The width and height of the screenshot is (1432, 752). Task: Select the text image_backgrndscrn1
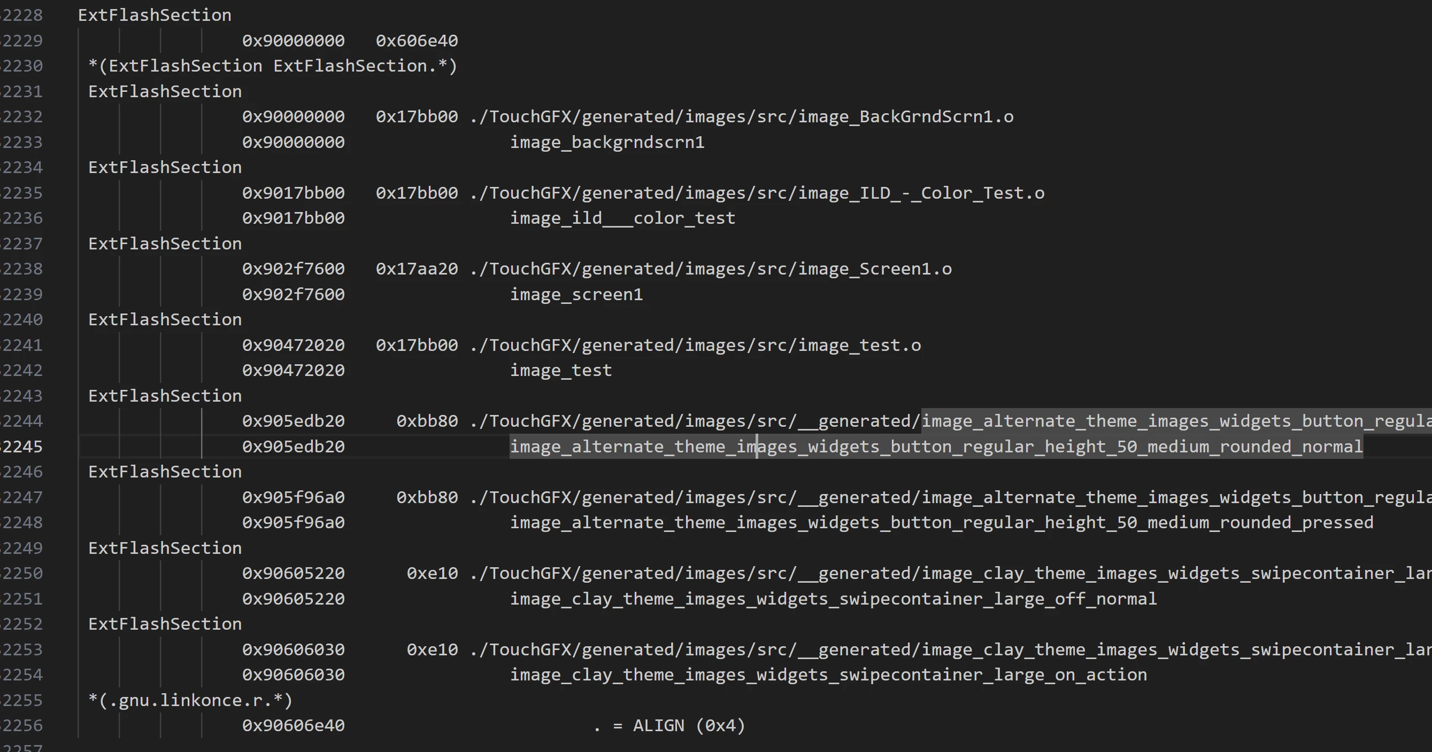[x=607, y=142]
